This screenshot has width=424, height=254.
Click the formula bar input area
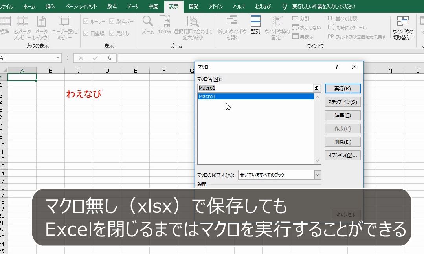[x=271, y=58]
